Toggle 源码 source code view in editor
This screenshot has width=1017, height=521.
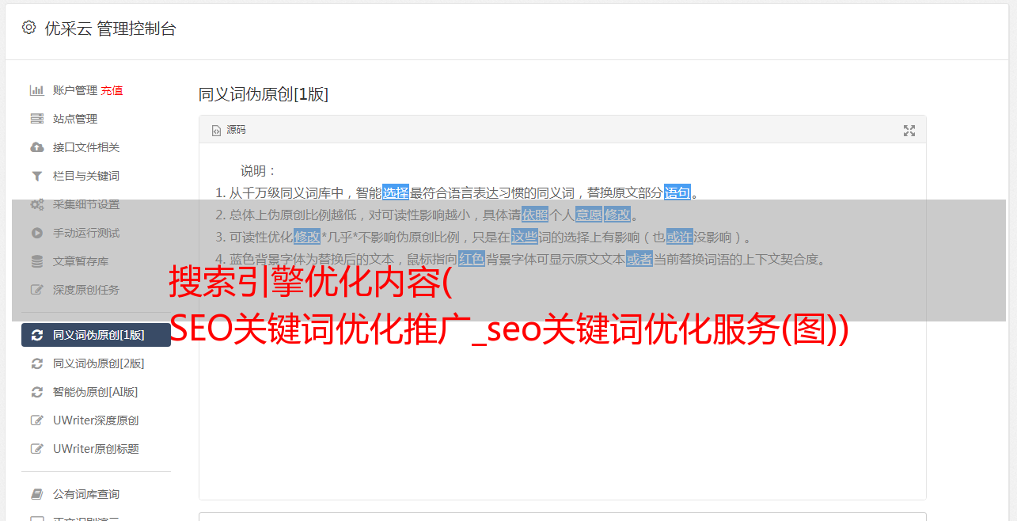229,130
